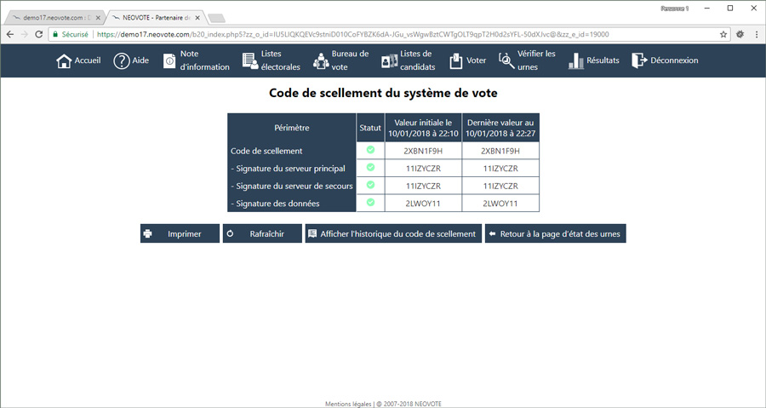This screenshot has width=766, height=408.
Task: Bookmark page with the star icon
Action: (x=723, y=35)
